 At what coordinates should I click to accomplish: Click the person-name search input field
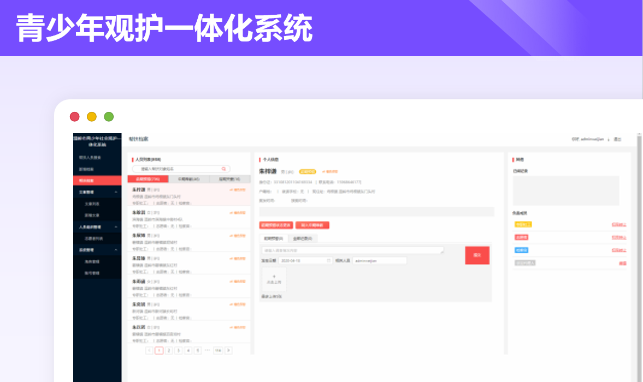181,169
